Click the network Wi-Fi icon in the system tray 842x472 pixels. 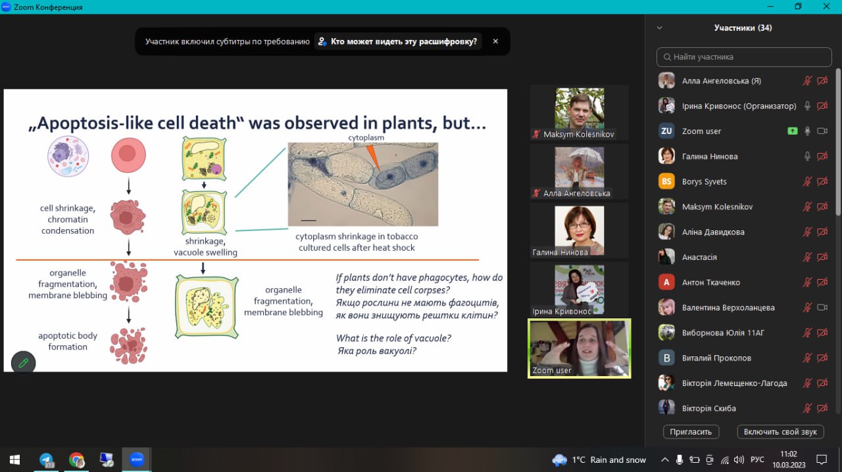point(724,460)
